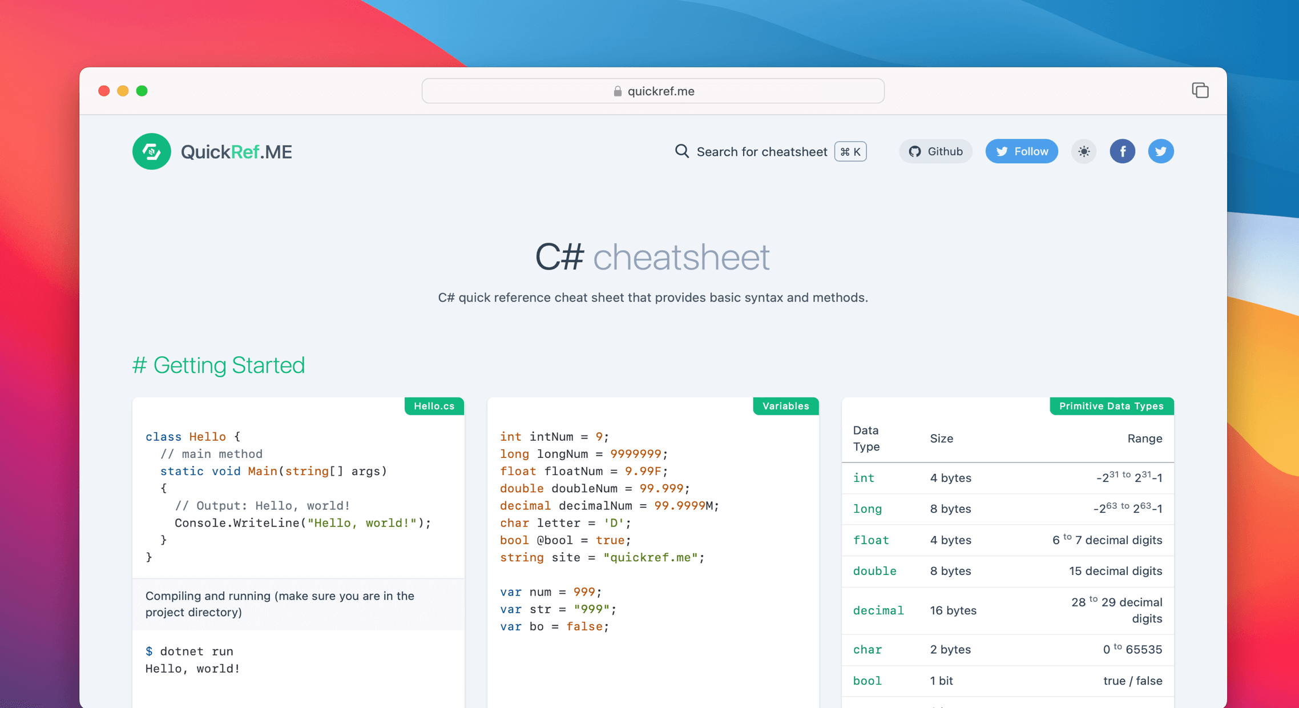1299x708 pixels.
Task: Expand the Hello.cs code card
Action: tap(435, 405)
